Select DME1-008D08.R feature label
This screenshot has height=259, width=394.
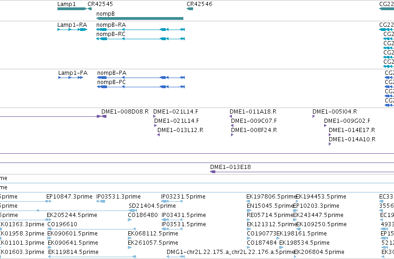125,111
